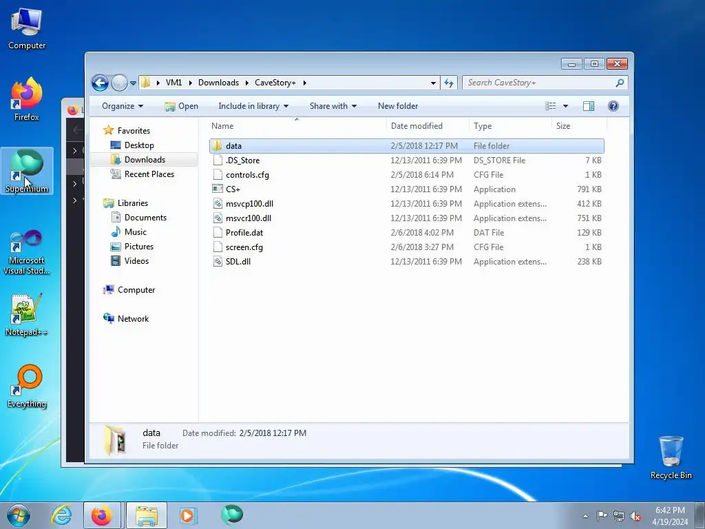Open recent locations dropdown beside navigation arrows

click(133, 83)
